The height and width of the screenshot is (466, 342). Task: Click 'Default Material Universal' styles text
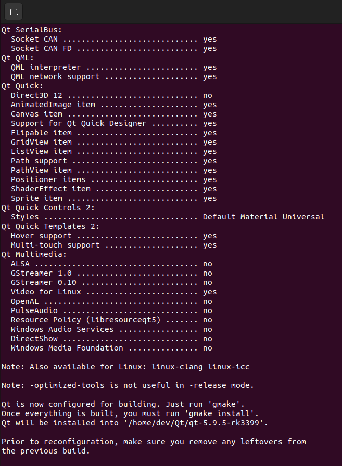pos(263,217)
